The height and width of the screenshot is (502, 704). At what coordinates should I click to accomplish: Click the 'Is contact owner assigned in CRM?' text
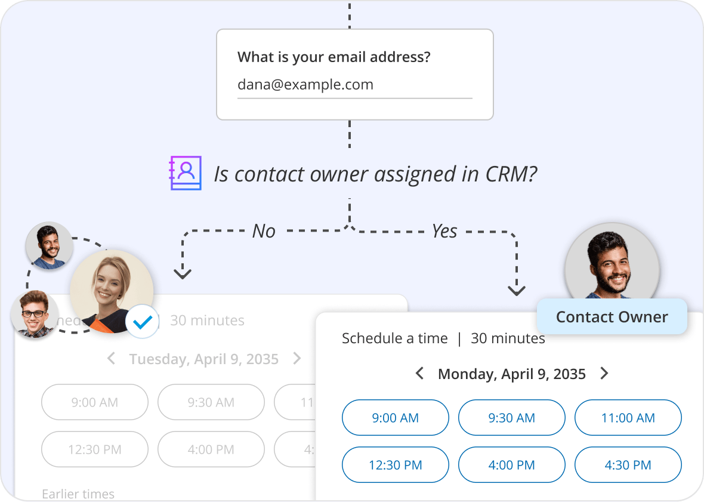[375, 174]
